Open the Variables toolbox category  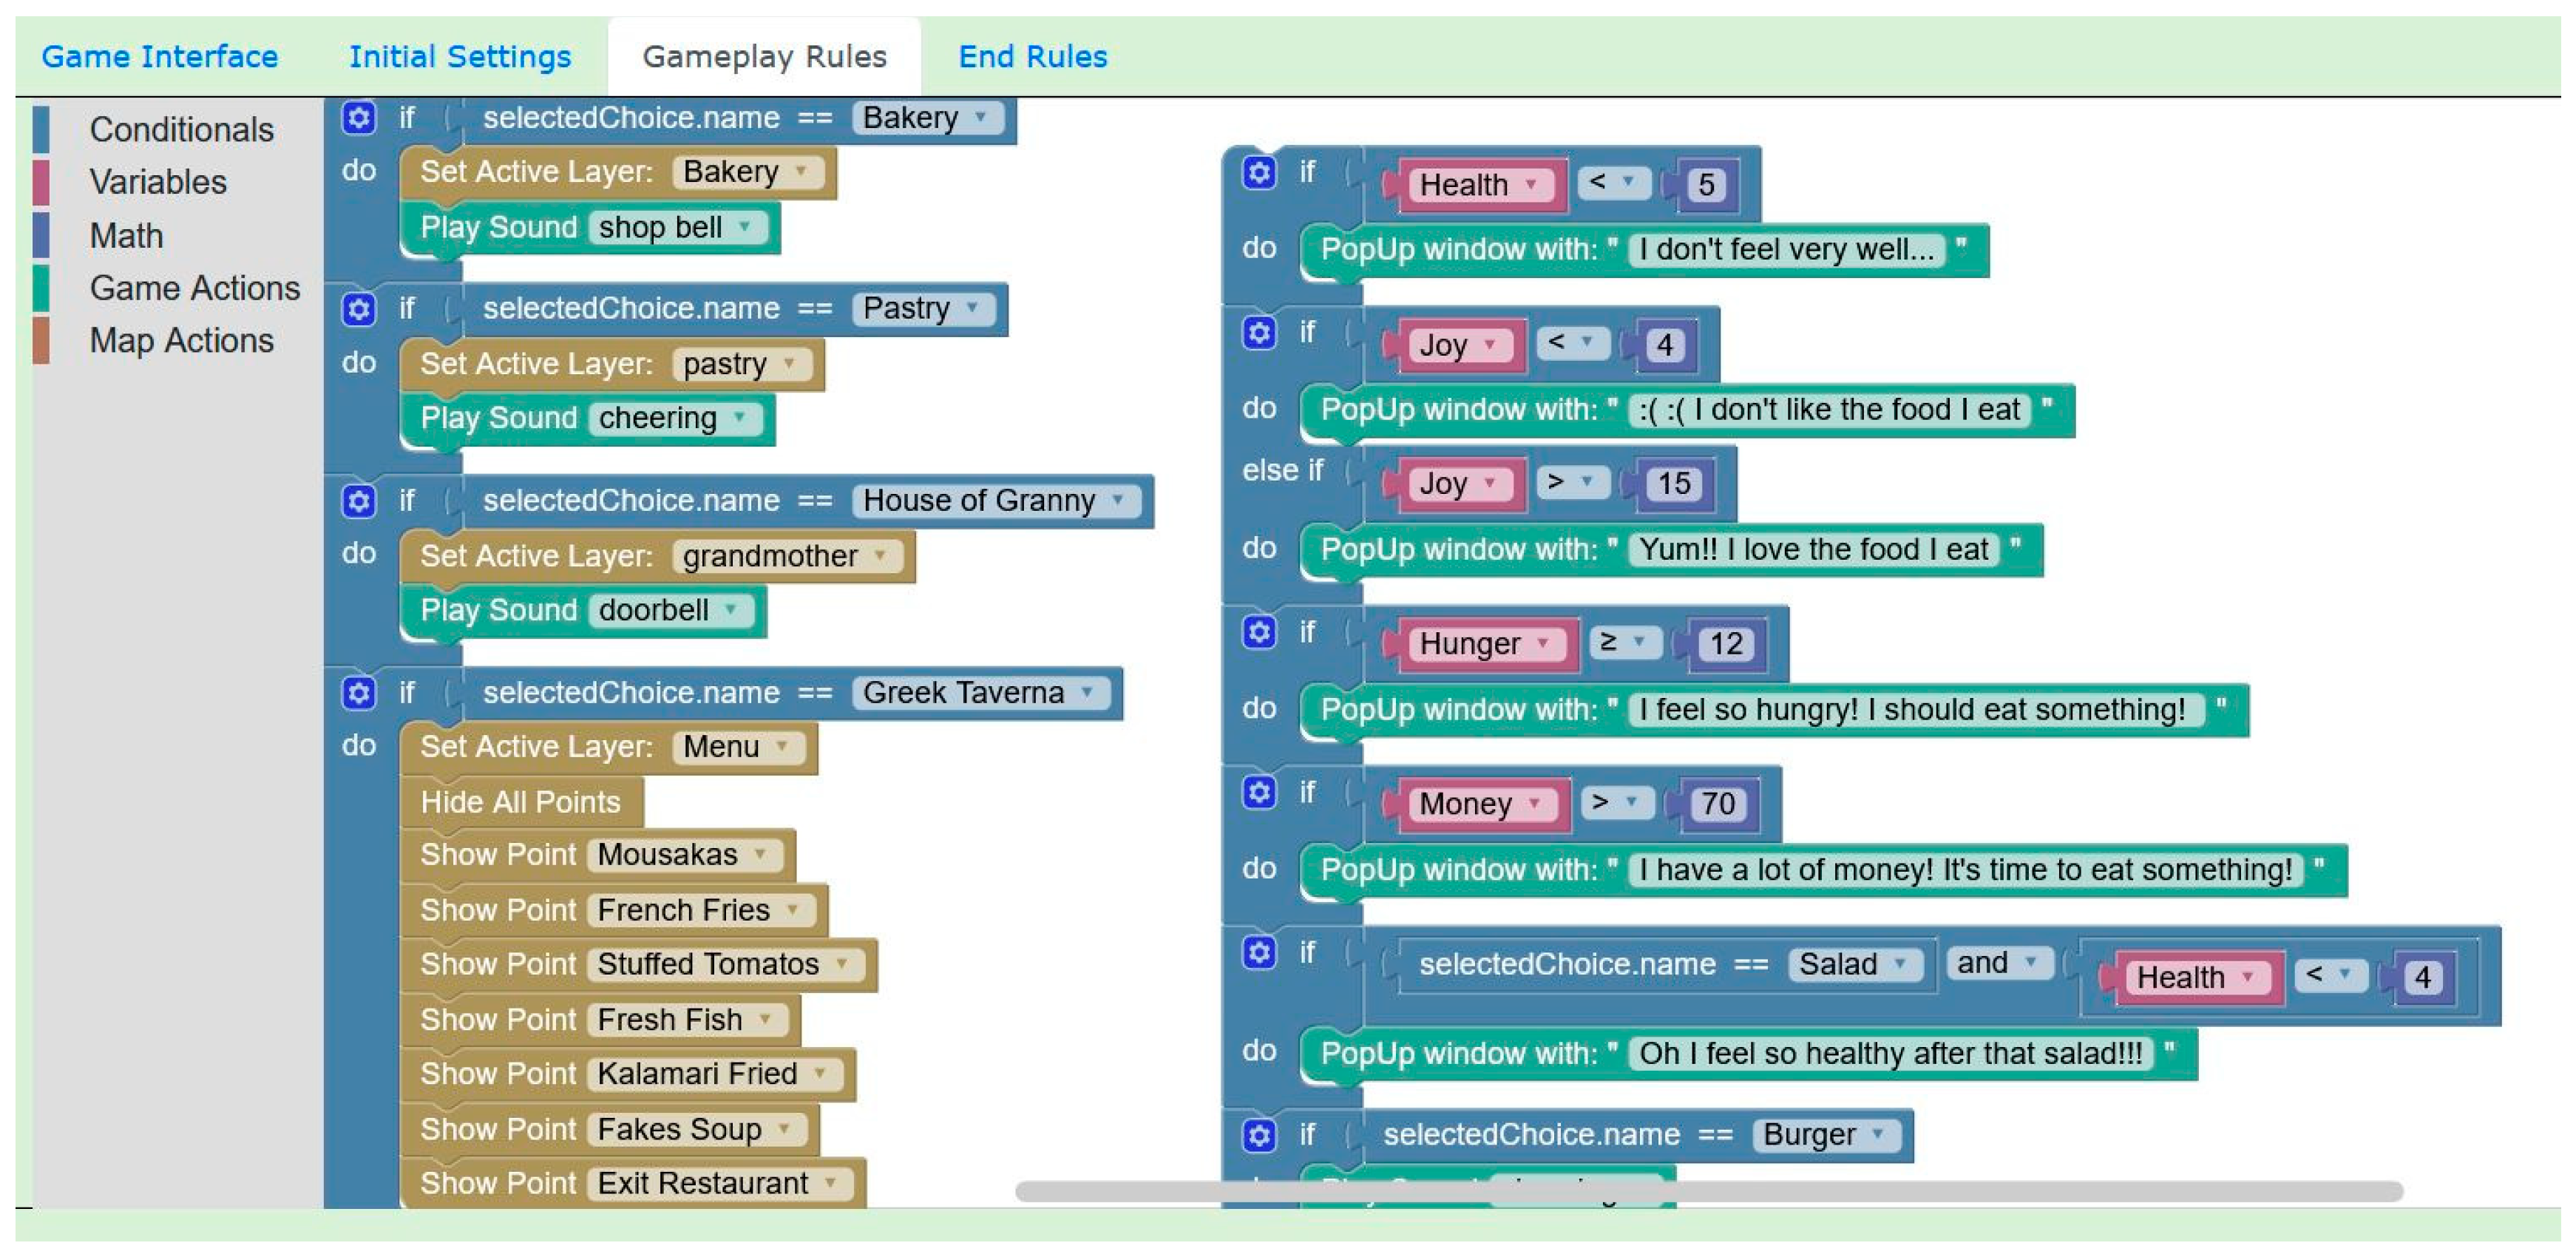click(158, 182)
